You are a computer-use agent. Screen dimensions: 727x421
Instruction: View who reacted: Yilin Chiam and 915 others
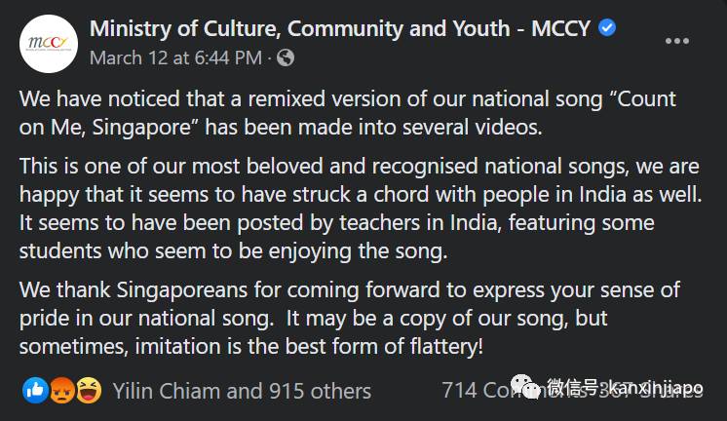pyautogui.click(x=242, y=392)
